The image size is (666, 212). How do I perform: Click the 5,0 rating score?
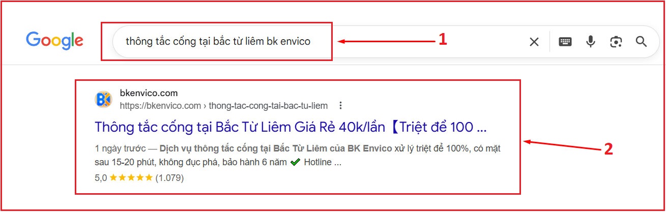pos(101,178)
